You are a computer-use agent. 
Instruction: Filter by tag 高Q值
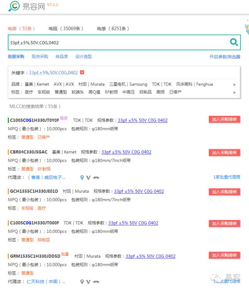pyautogui.click(x=94, y=92)
